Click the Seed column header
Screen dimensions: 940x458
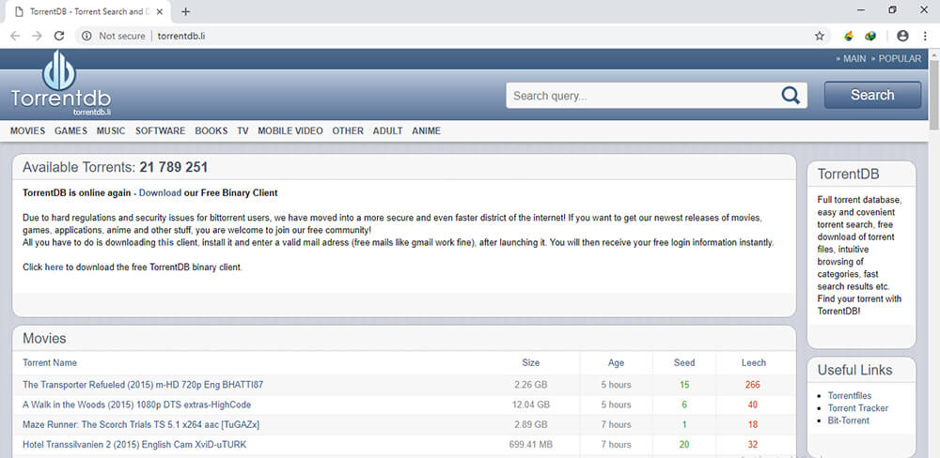(684, 362)
